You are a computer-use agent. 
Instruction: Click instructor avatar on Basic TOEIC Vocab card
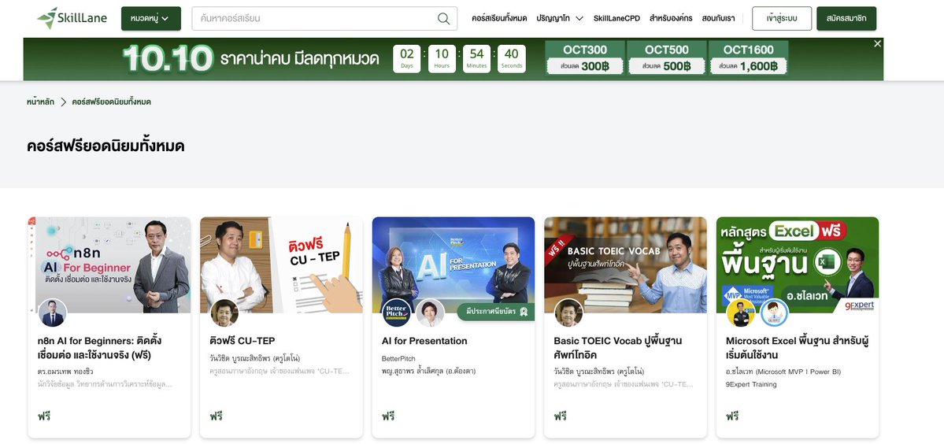coord(568,313)
